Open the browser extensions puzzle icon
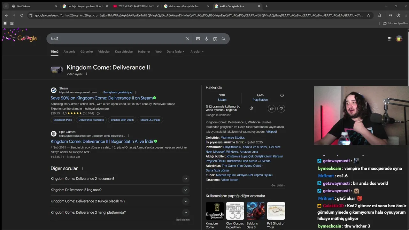Screen dimensions: 409x230 tap(379, 15)
